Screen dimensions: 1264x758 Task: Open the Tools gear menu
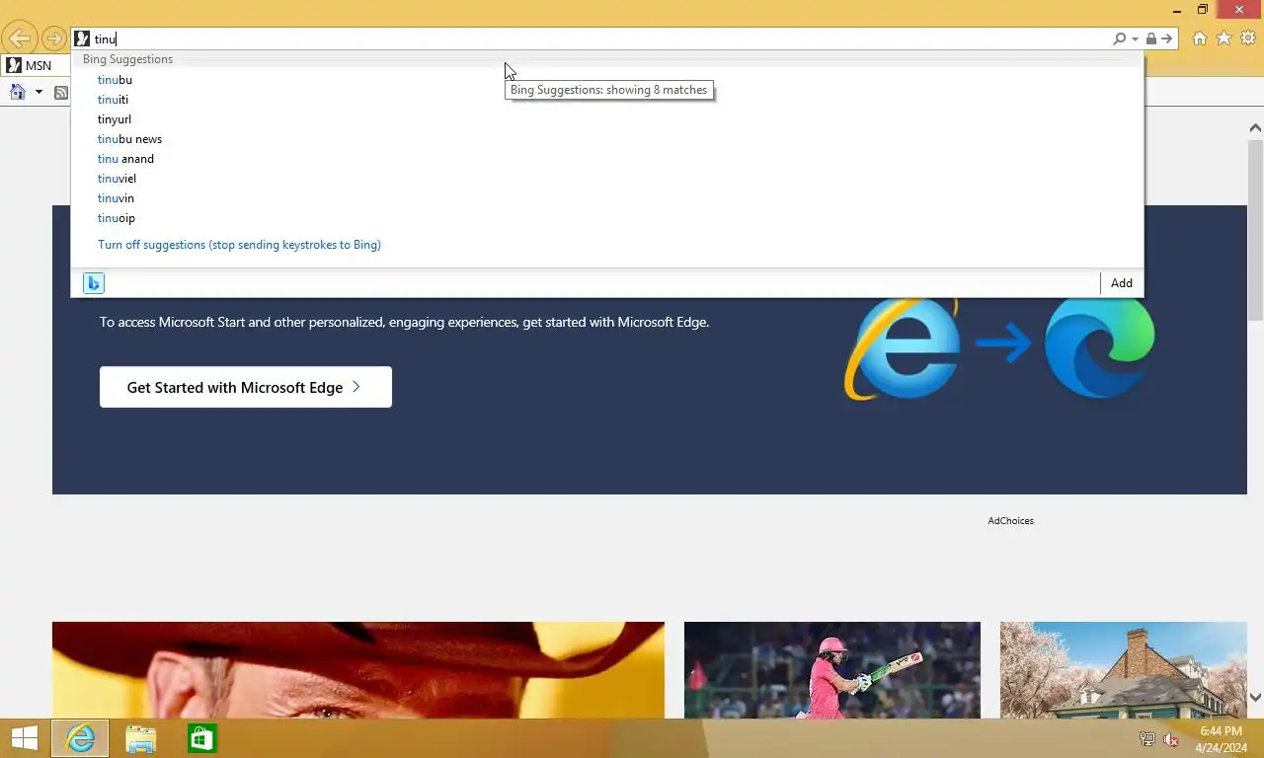coord(1248,38)
